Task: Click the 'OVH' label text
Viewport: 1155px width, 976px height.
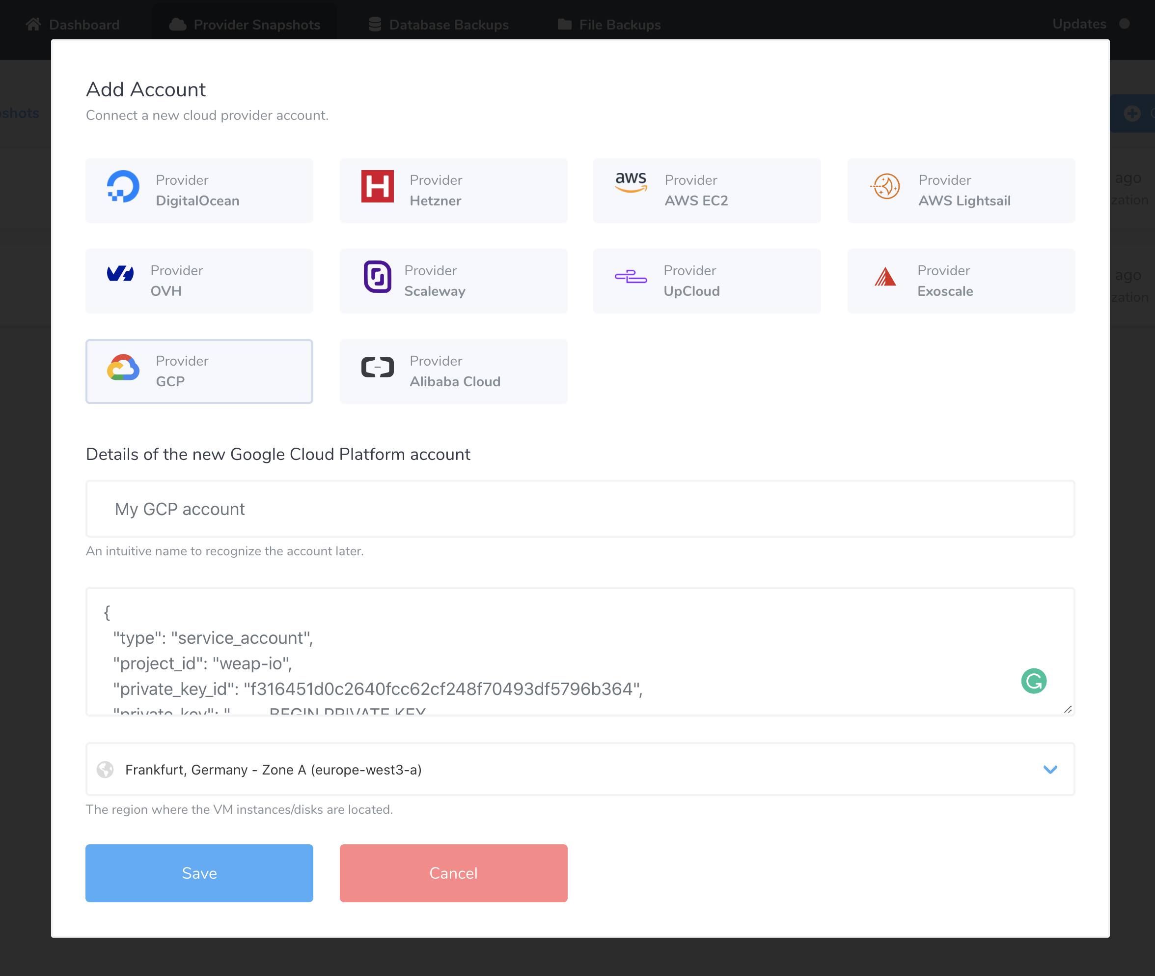Action: [x=166, y=291]
